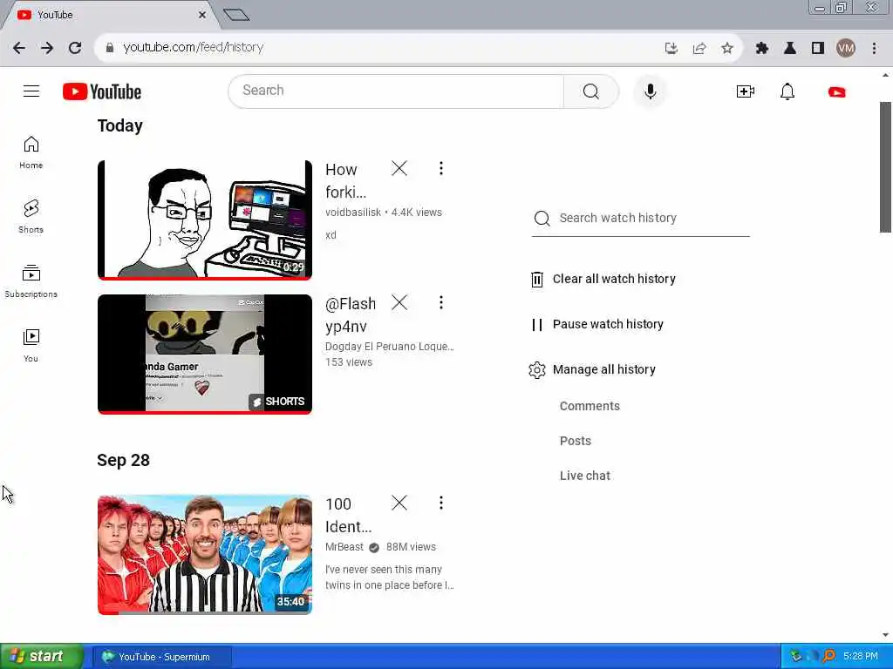Open more options for 'How forki...' video

tap(440, 168)
